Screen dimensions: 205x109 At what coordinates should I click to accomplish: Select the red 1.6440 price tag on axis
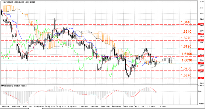click(x=201, y=24)
